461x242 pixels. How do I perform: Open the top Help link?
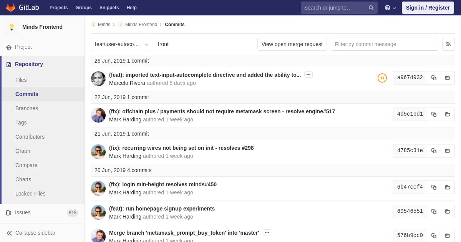tap(132, 8)
